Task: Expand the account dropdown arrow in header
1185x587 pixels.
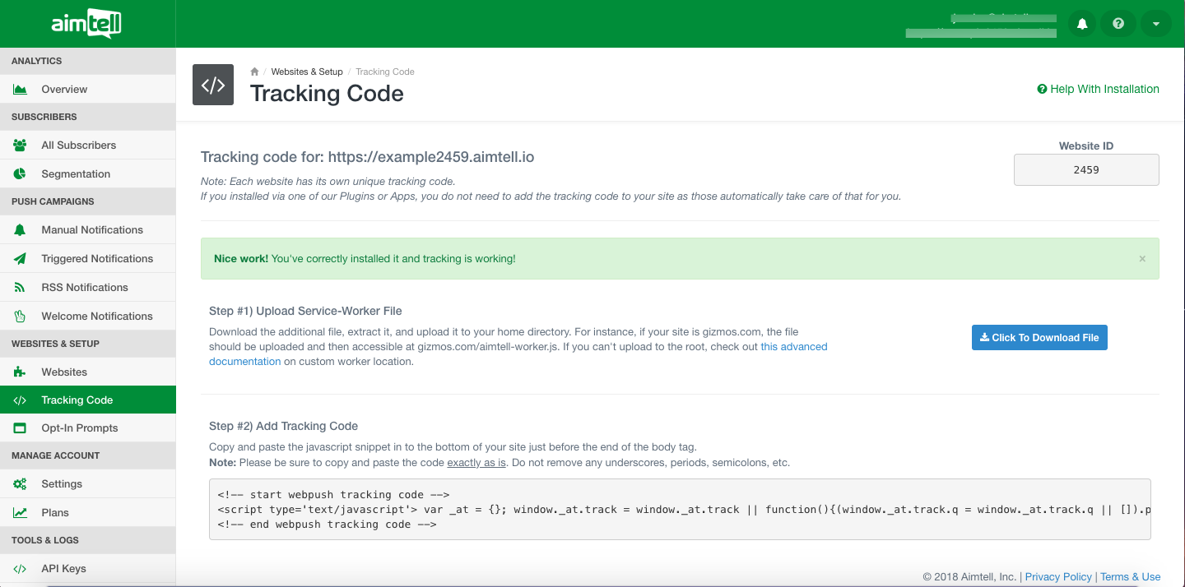Action: pyautogui.click(x=1155, y=24)
